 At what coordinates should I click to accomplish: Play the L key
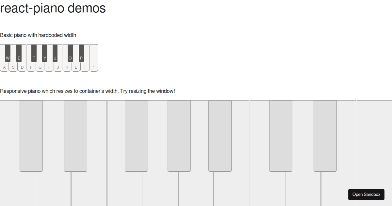point(75,65)
